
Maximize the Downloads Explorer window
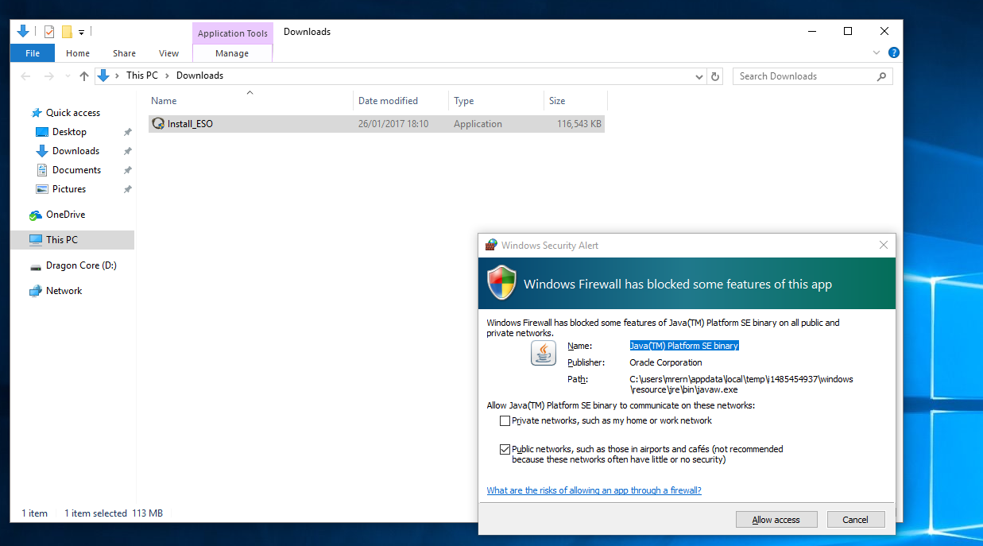pos(848,32)
